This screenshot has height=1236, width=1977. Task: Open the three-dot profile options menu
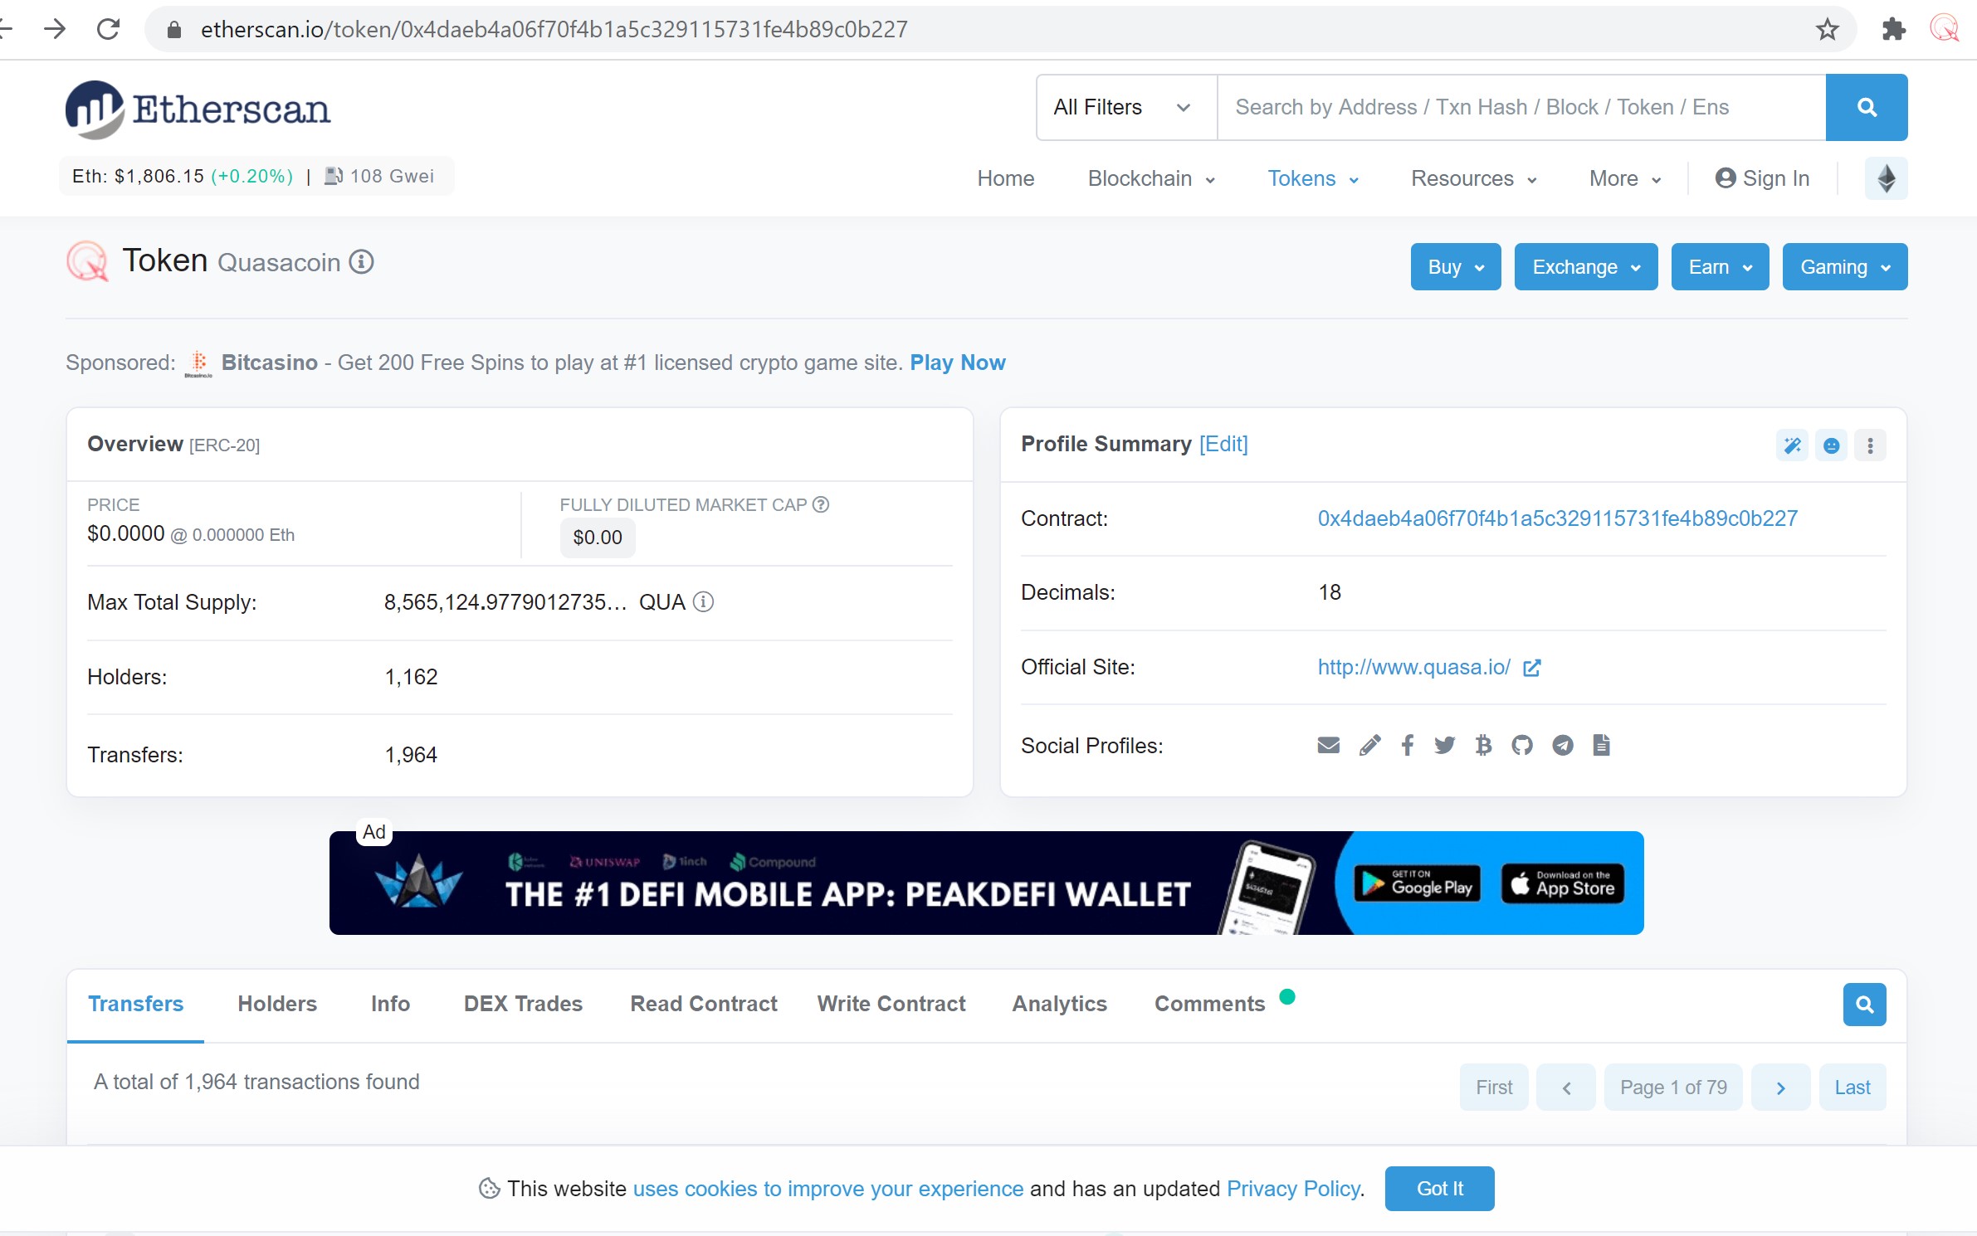(x=1870, y=445)
